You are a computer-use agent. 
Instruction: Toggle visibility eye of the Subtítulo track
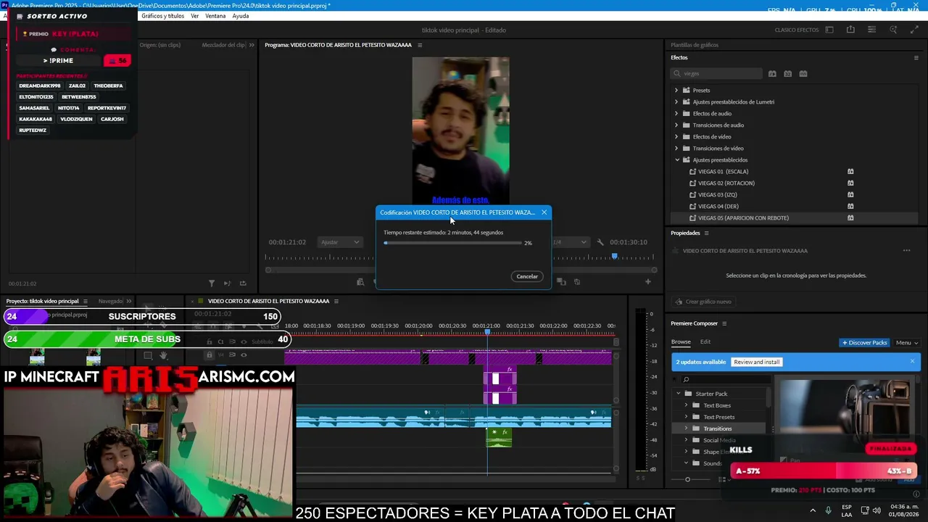point(244,341)
